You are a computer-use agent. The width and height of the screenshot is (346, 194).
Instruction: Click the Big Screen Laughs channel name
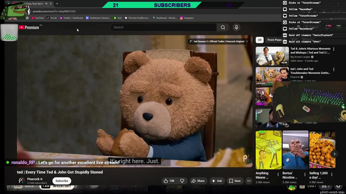tap(300, 57)
